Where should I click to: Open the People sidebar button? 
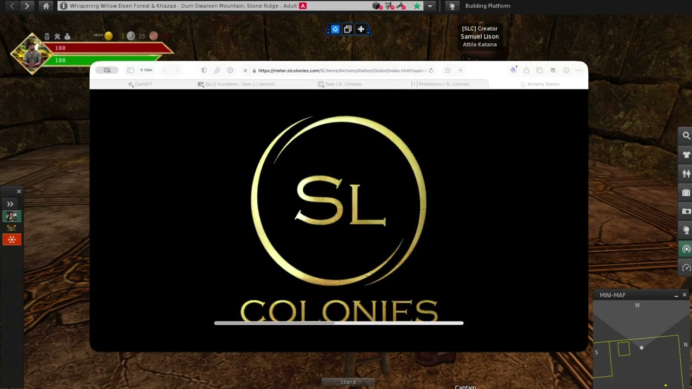(x=686, y=173)
